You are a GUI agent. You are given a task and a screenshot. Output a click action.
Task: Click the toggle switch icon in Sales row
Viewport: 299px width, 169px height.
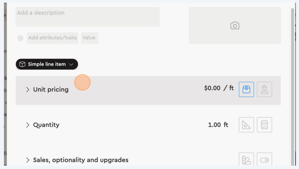click(x=264, y=160)
